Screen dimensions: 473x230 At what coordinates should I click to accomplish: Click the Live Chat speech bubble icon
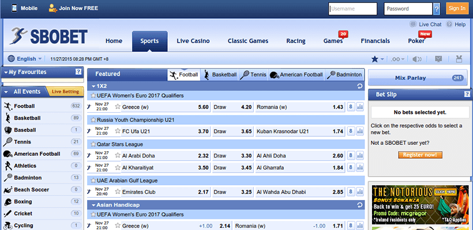(412, 25)
